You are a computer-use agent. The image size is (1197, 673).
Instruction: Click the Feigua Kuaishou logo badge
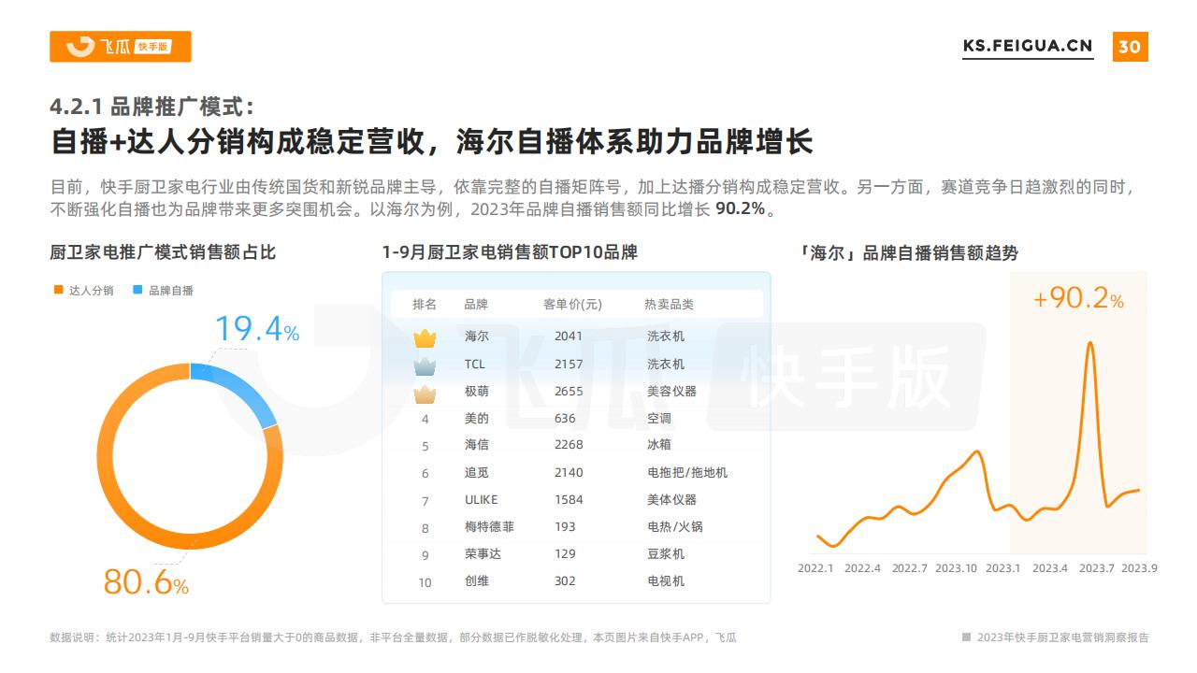pyautogui.click(x=120, y=47)
